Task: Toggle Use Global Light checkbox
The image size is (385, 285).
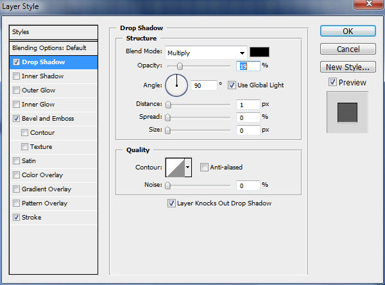Action: coord(232,85)
